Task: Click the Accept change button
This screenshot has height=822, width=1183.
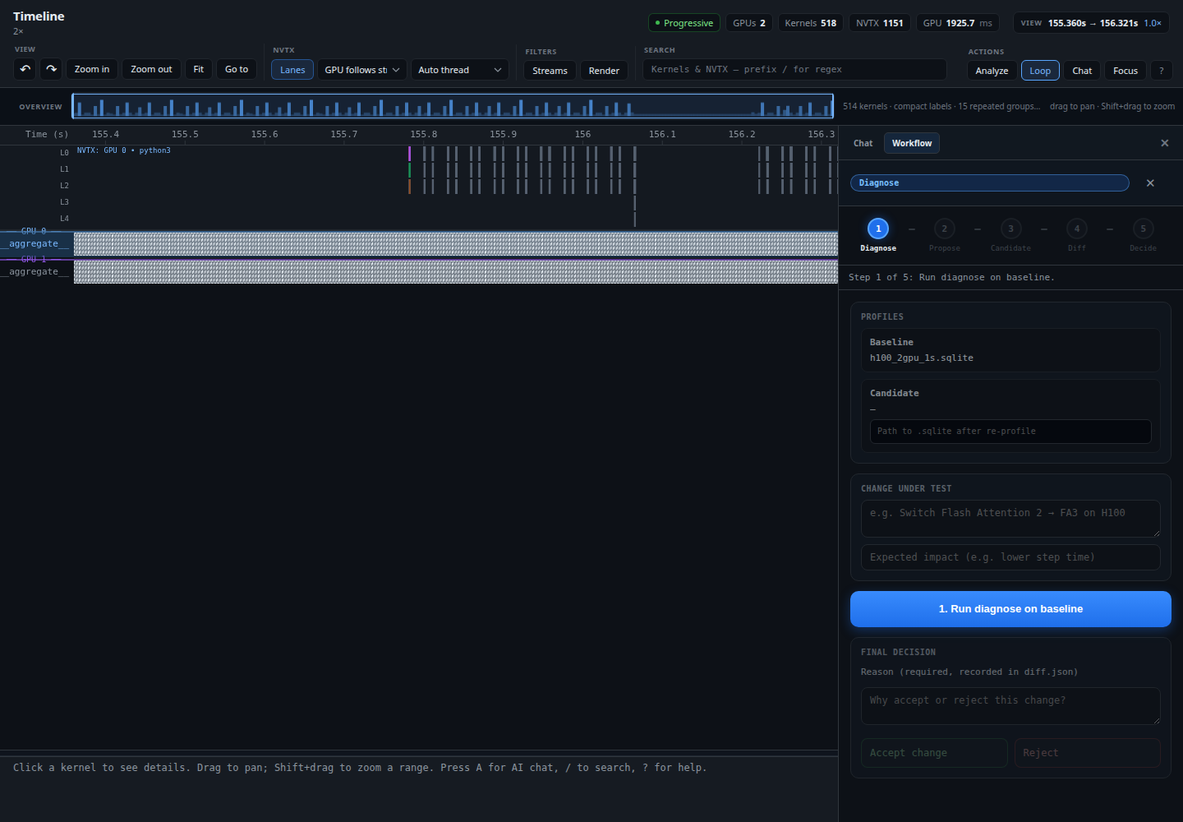Action: [x=934, y=753]
